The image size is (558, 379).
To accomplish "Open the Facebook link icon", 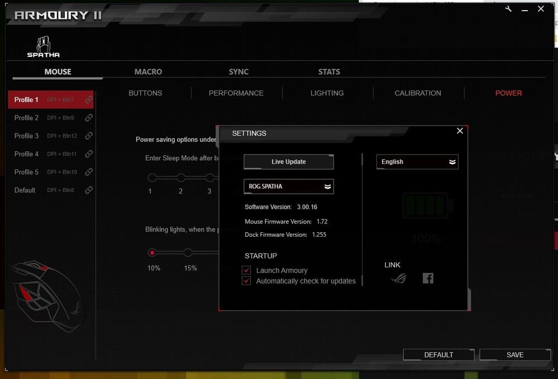I will pos(428,278).
